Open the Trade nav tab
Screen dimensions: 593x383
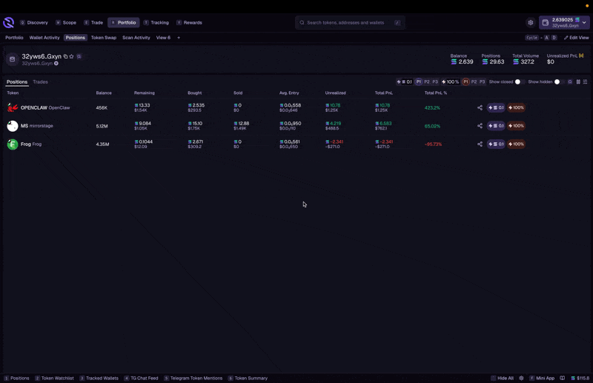(x=93, y=23)
